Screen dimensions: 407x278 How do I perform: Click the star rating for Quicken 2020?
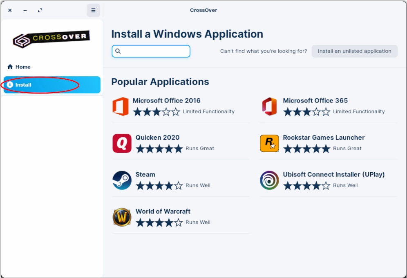(159, 149)
